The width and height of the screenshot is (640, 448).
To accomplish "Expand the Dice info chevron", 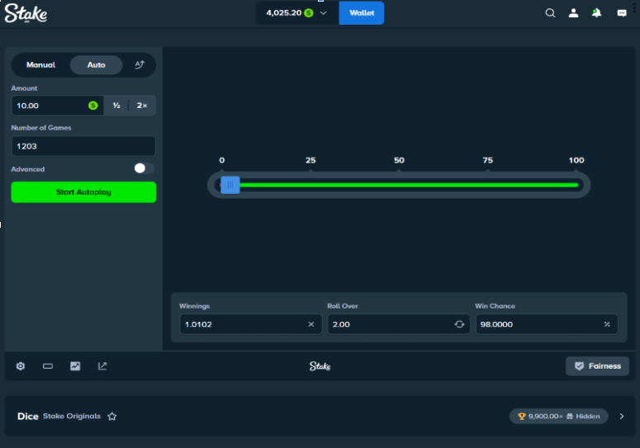I will pyautogui.click(x=622, y=416).
